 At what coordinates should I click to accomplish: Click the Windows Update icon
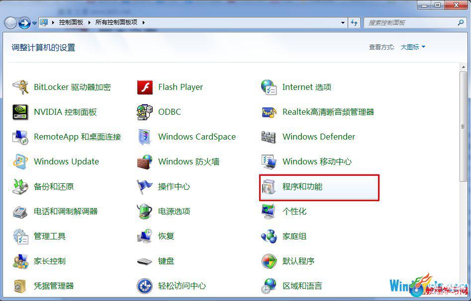tap(20, 162)
